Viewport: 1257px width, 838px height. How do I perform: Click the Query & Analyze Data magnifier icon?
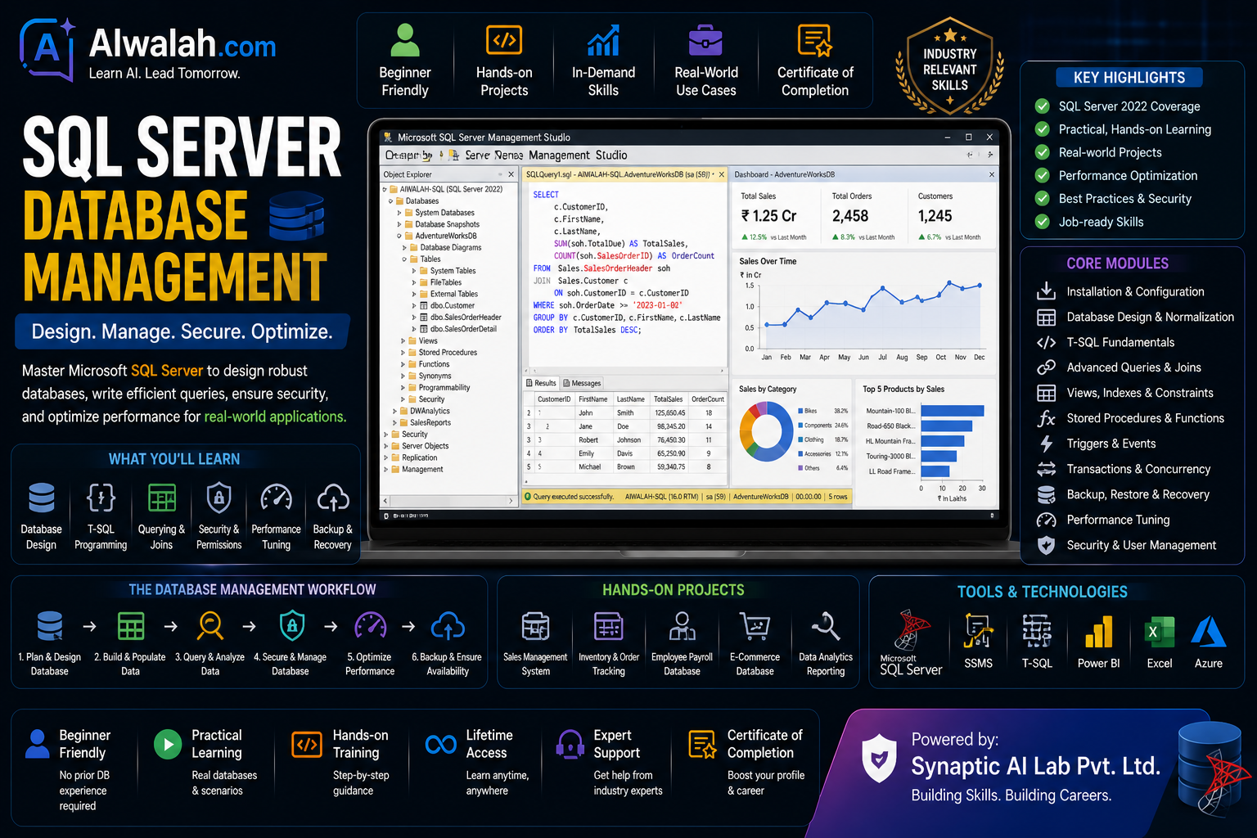click(x=210, y=626)
